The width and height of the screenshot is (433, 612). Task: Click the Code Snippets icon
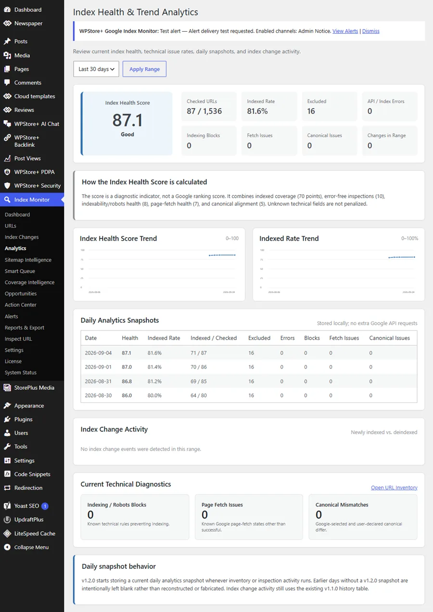pyautogui.click(x=7, y=474)
